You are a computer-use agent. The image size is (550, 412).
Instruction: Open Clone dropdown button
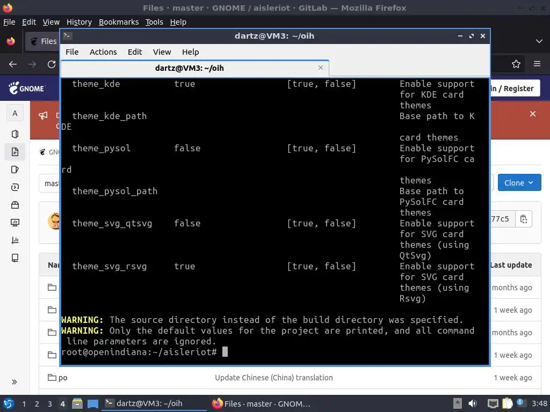tap(519, 182)
